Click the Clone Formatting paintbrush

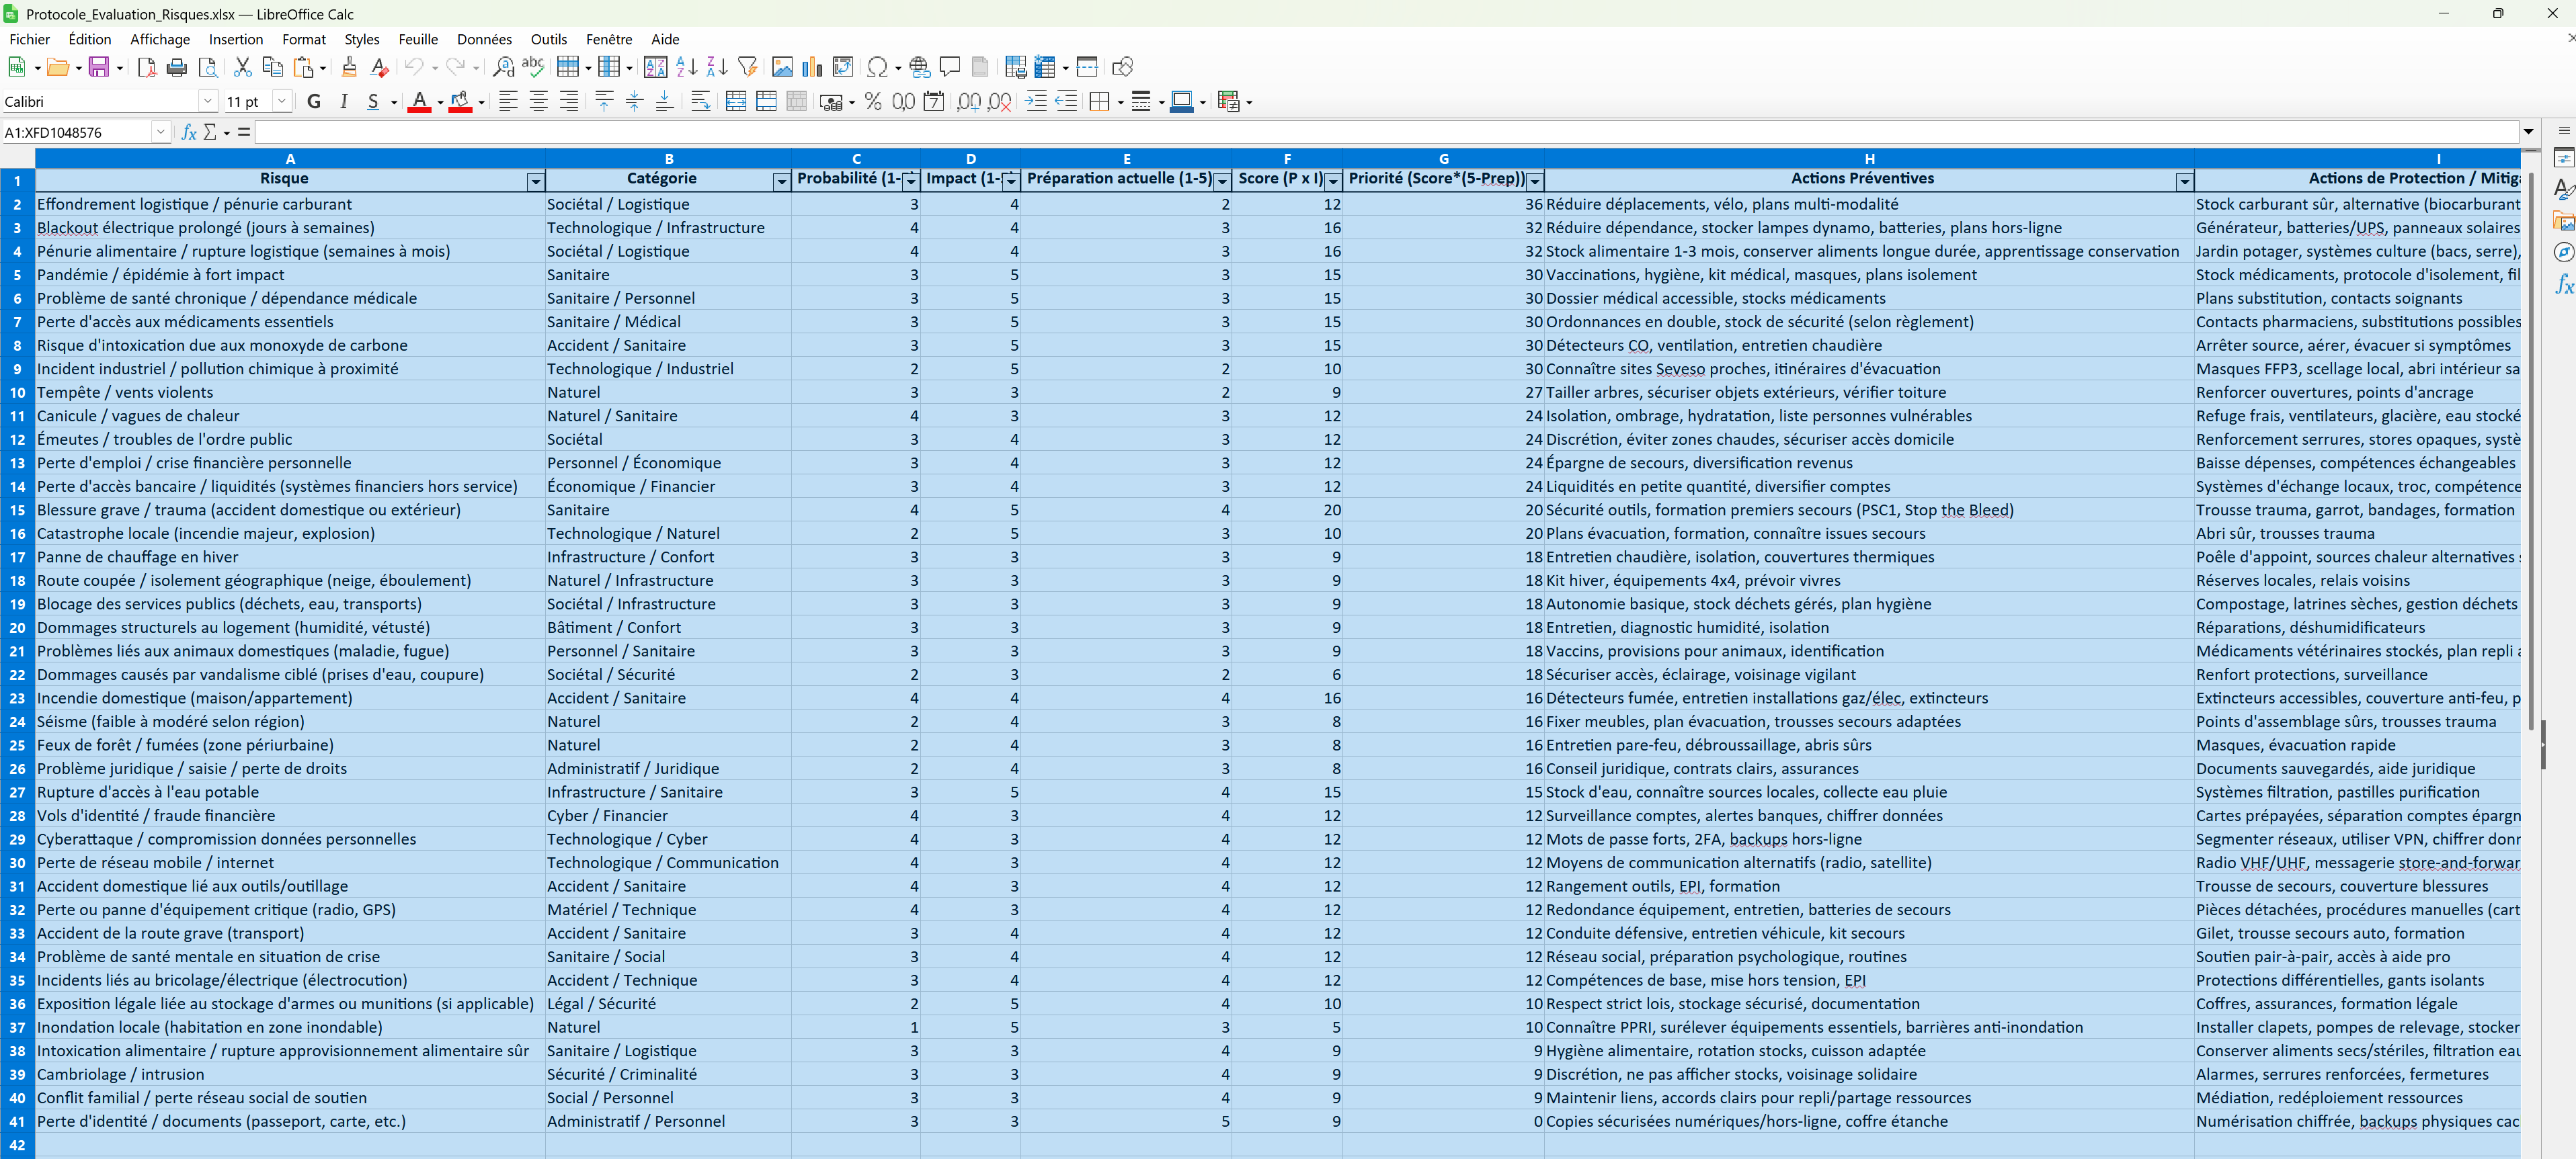[x=349, y=67]
